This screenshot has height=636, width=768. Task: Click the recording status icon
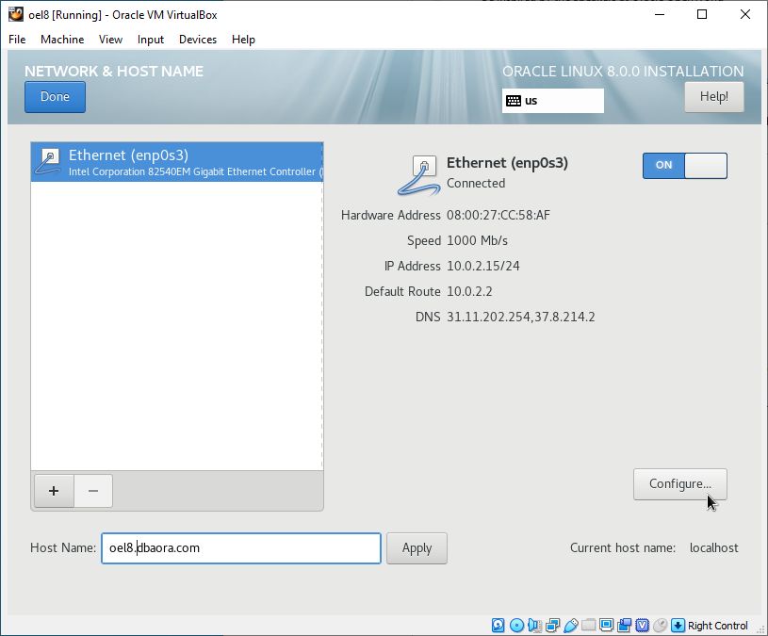625,626
